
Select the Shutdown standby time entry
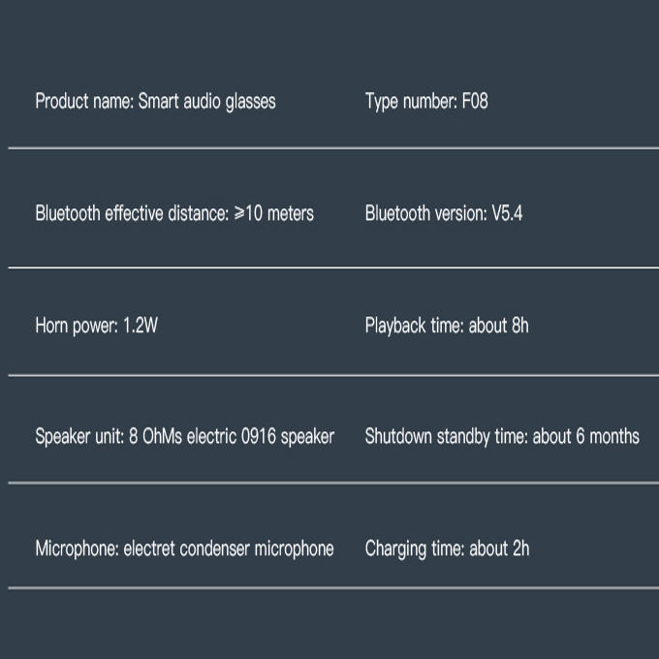(502, 436)
